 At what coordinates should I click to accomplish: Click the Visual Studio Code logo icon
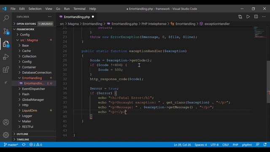pyautogui.click(x=4, y=9)
